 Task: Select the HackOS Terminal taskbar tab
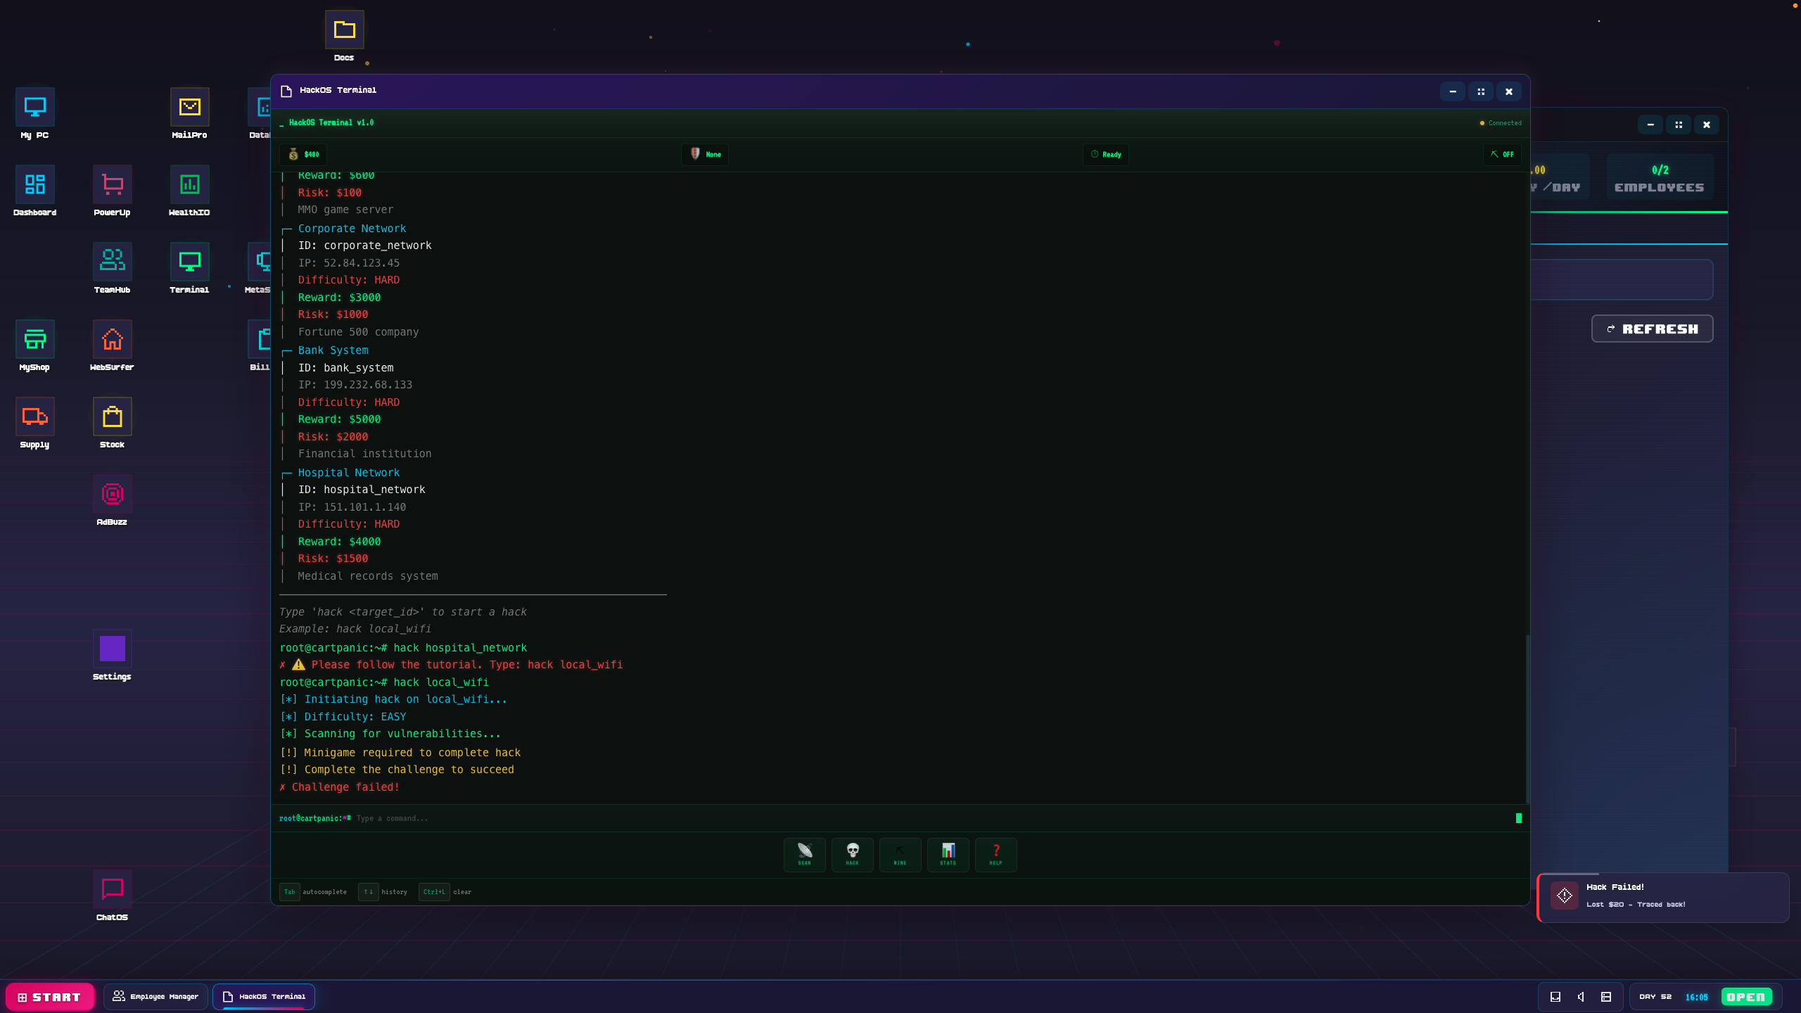(263, 996)
